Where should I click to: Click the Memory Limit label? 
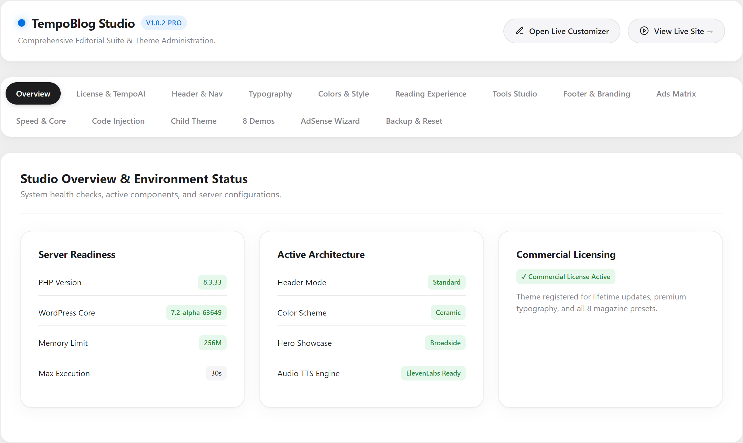click(63, 343)
